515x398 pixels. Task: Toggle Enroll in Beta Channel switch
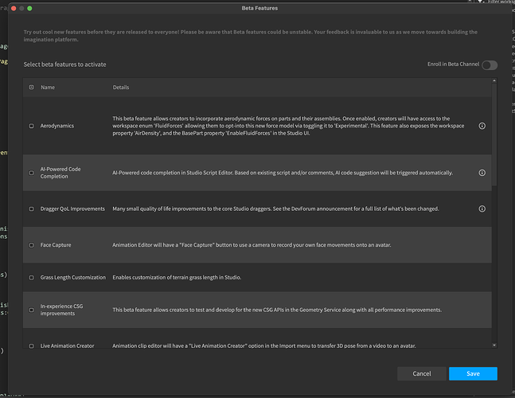[x=489, y=64]
